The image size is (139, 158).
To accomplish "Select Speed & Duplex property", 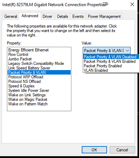I will coord(39,86).
